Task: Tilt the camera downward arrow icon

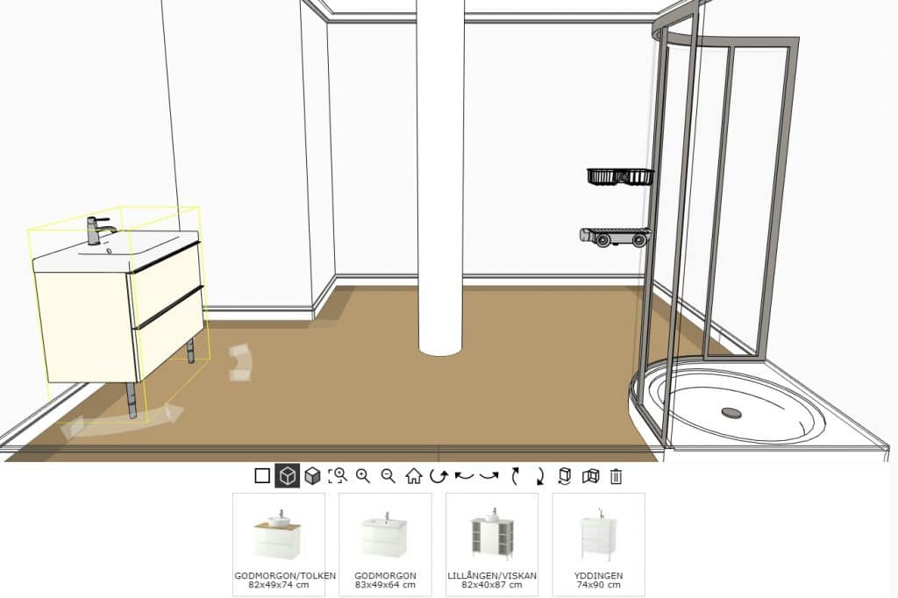Action: tap(540, 476)
